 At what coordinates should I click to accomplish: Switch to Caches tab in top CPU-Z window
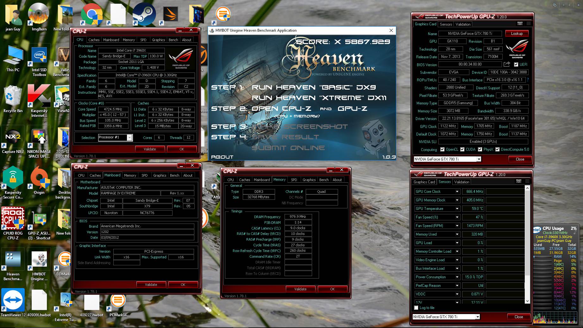94,40
